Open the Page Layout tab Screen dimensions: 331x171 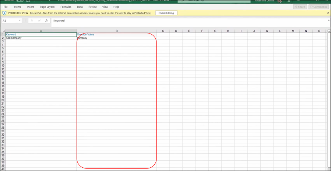tap(47, 7)
